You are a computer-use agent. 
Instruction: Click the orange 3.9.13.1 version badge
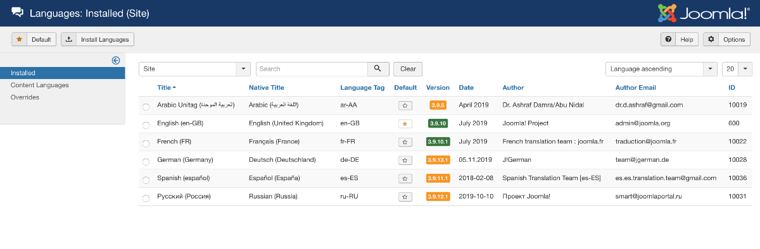(438, 161)
